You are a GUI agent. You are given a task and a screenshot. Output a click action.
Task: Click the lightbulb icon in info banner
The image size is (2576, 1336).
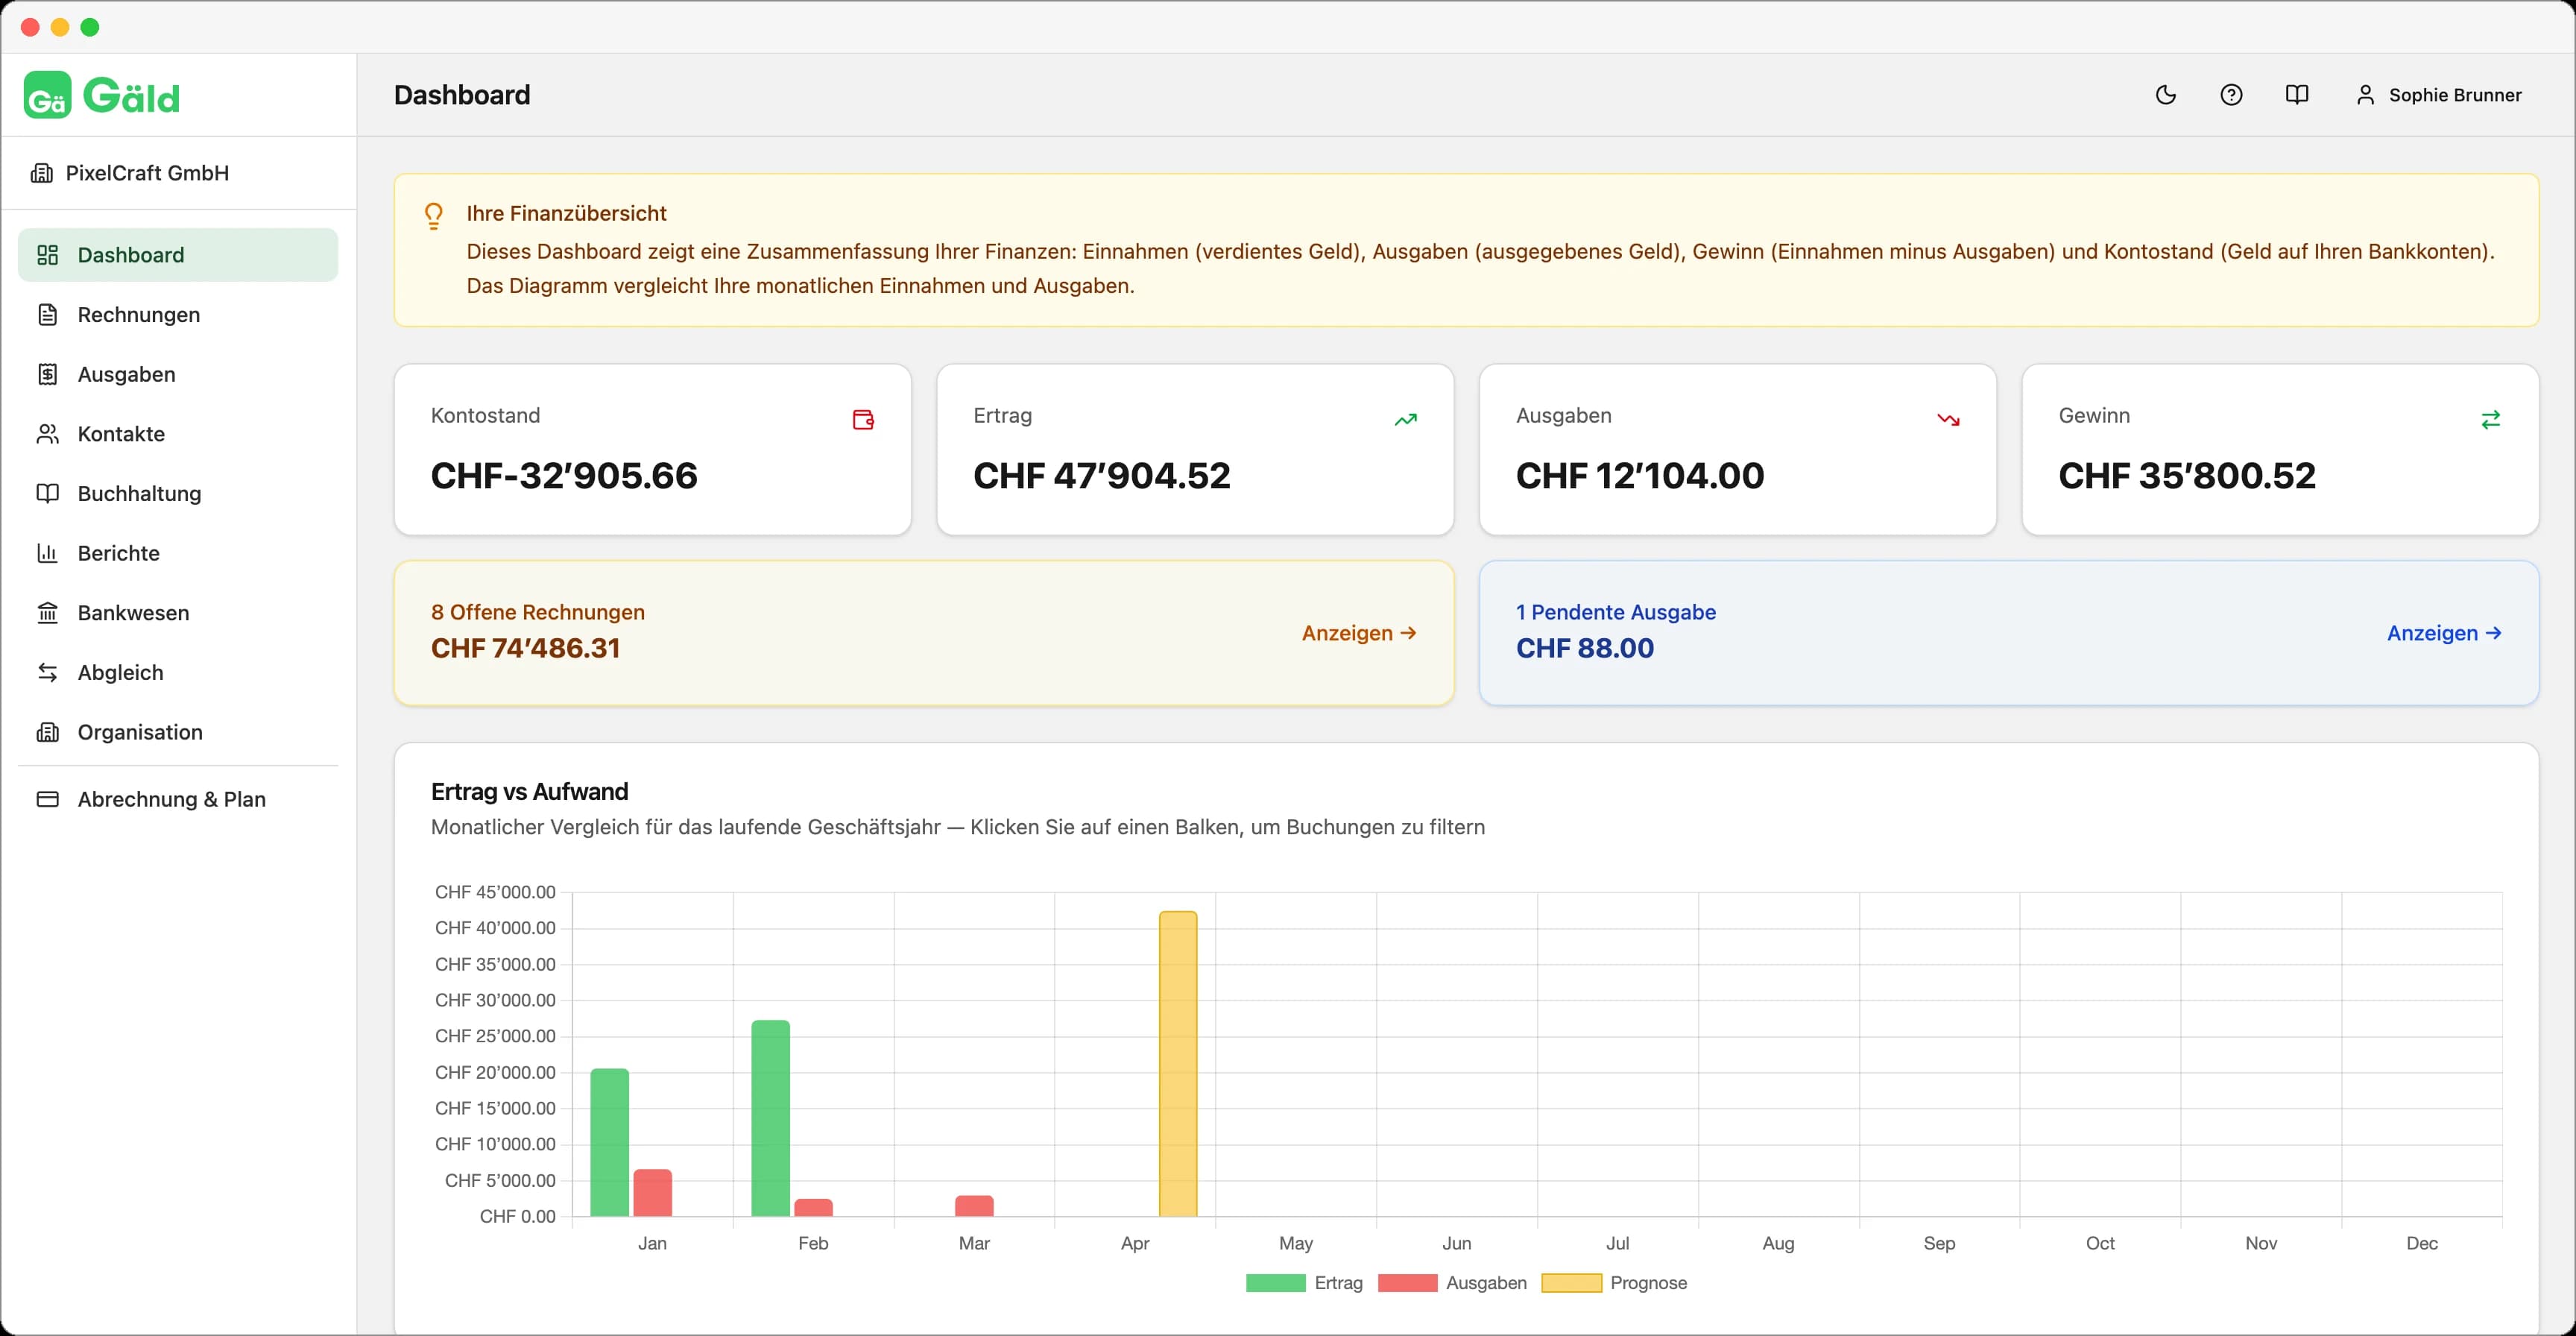(x=434, y=216)
